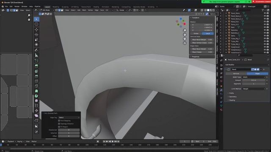
Task: Set bevel modifier to Vertices
Action: 236,73
